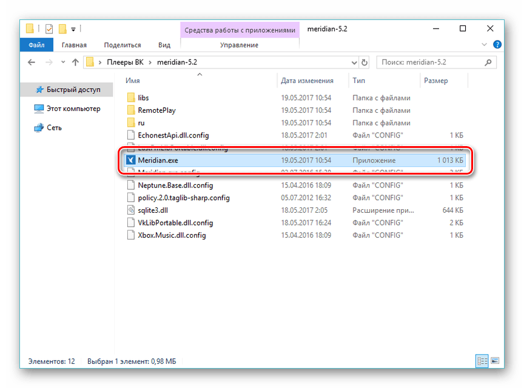524x388 pixels.
Task: Click the RemotePlay folder icon
Action: (x=131, y=110)
